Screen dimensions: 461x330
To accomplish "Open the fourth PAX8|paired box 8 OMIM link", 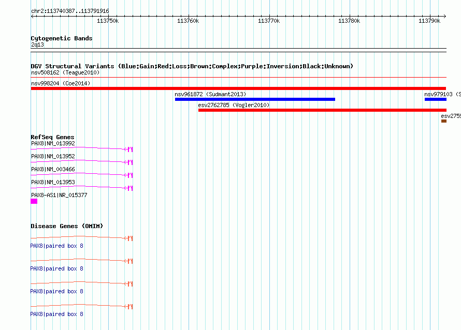I will coord(57,314).
